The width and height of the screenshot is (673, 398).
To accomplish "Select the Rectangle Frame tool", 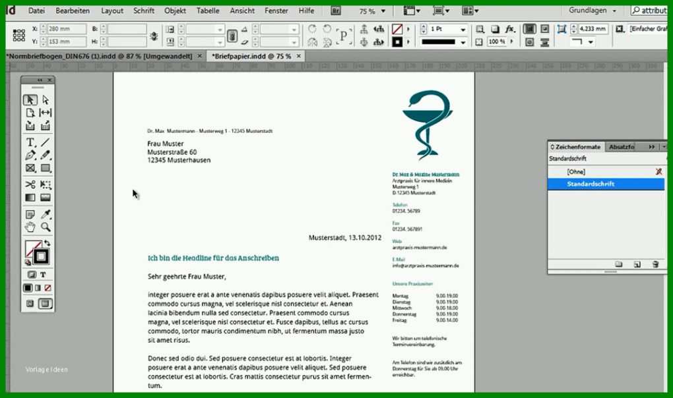I will (x=30, y=169).
